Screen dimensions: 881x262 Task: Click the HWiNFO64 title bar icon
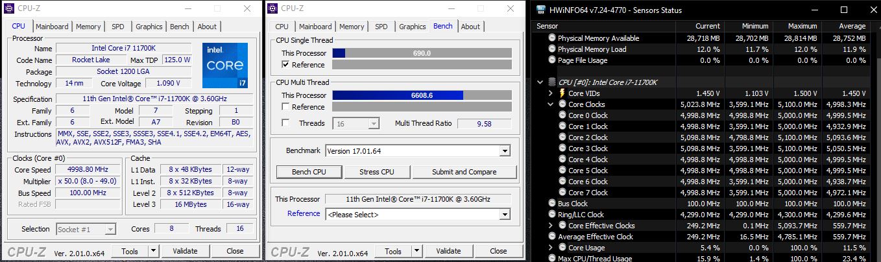point(540,10)
